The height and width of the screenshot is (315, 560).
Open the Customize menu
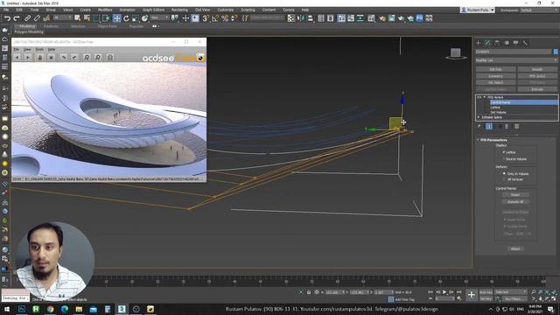(x=226, y=10)
